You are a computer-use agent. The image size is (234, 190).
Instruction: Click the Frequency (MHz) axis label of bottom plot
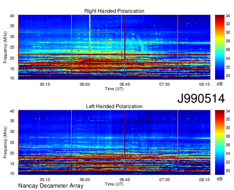5,142
